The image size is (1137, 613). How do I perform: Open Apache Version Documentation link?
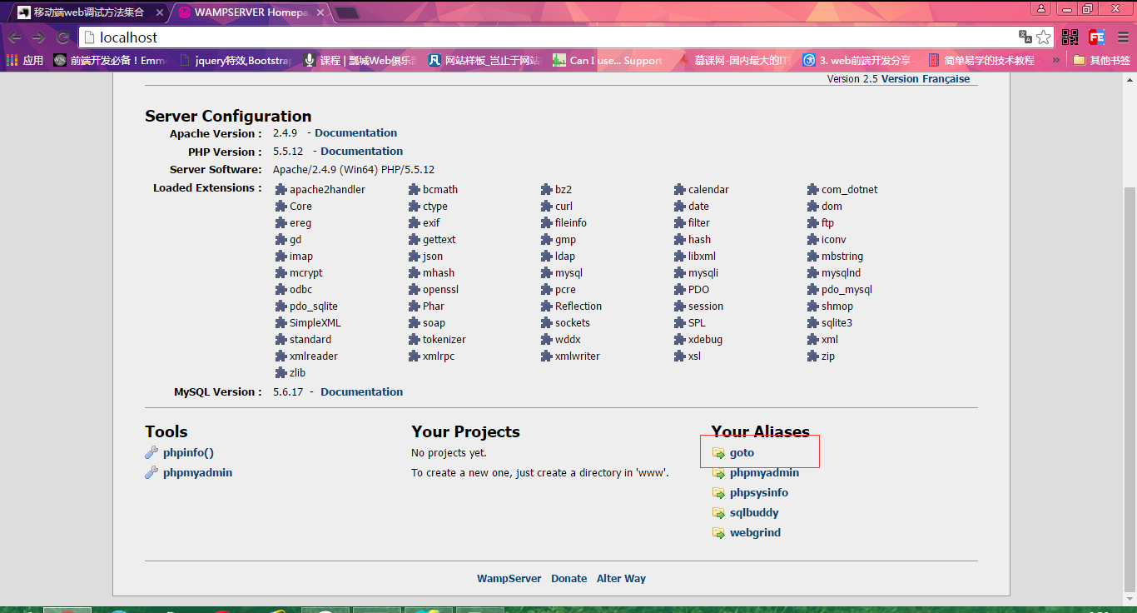point(355,133)
